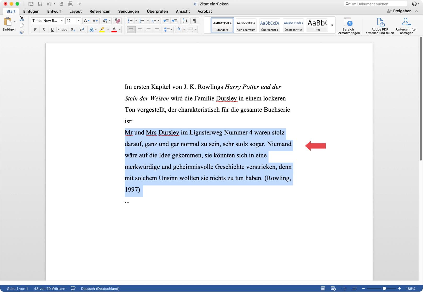
Task: Click Deutsch (Deutschland) language in the status bar
Action: click(100, 288)
